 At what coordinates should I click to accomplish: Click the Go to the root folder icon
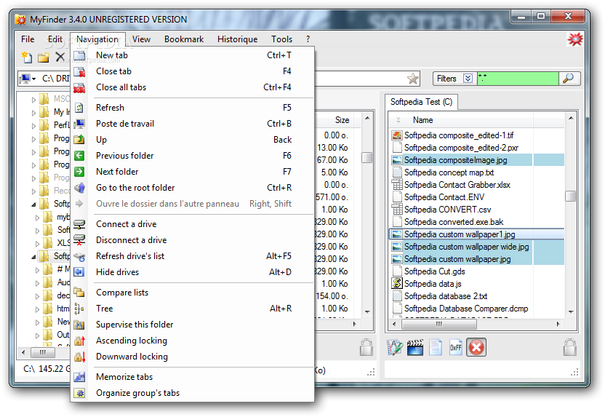tap(79, 188)
